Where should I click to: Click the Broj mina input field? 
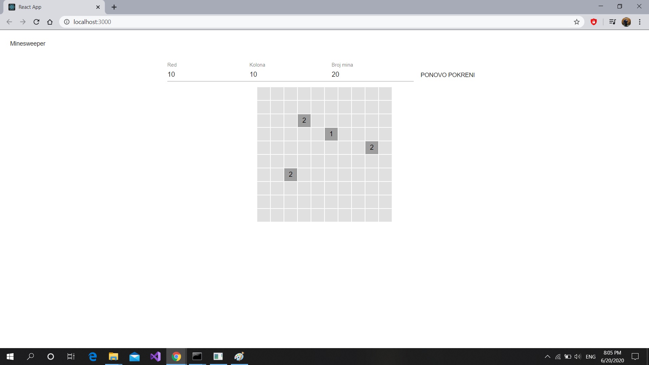coord(372,74)
